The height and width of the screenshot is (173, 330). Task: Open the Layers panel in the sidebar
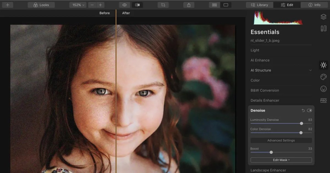coord(323,17)
